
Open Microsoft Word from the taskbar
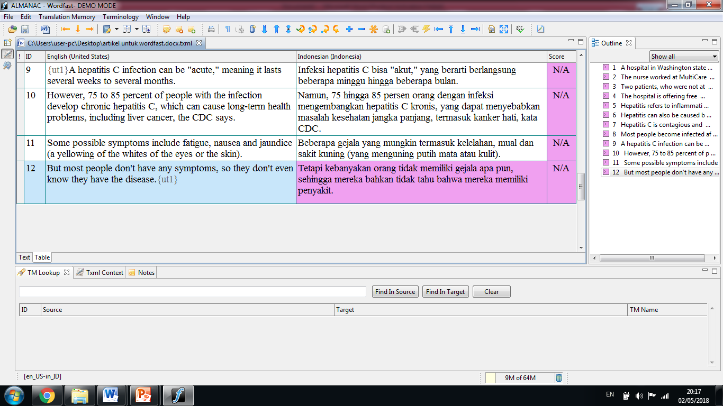111,395
